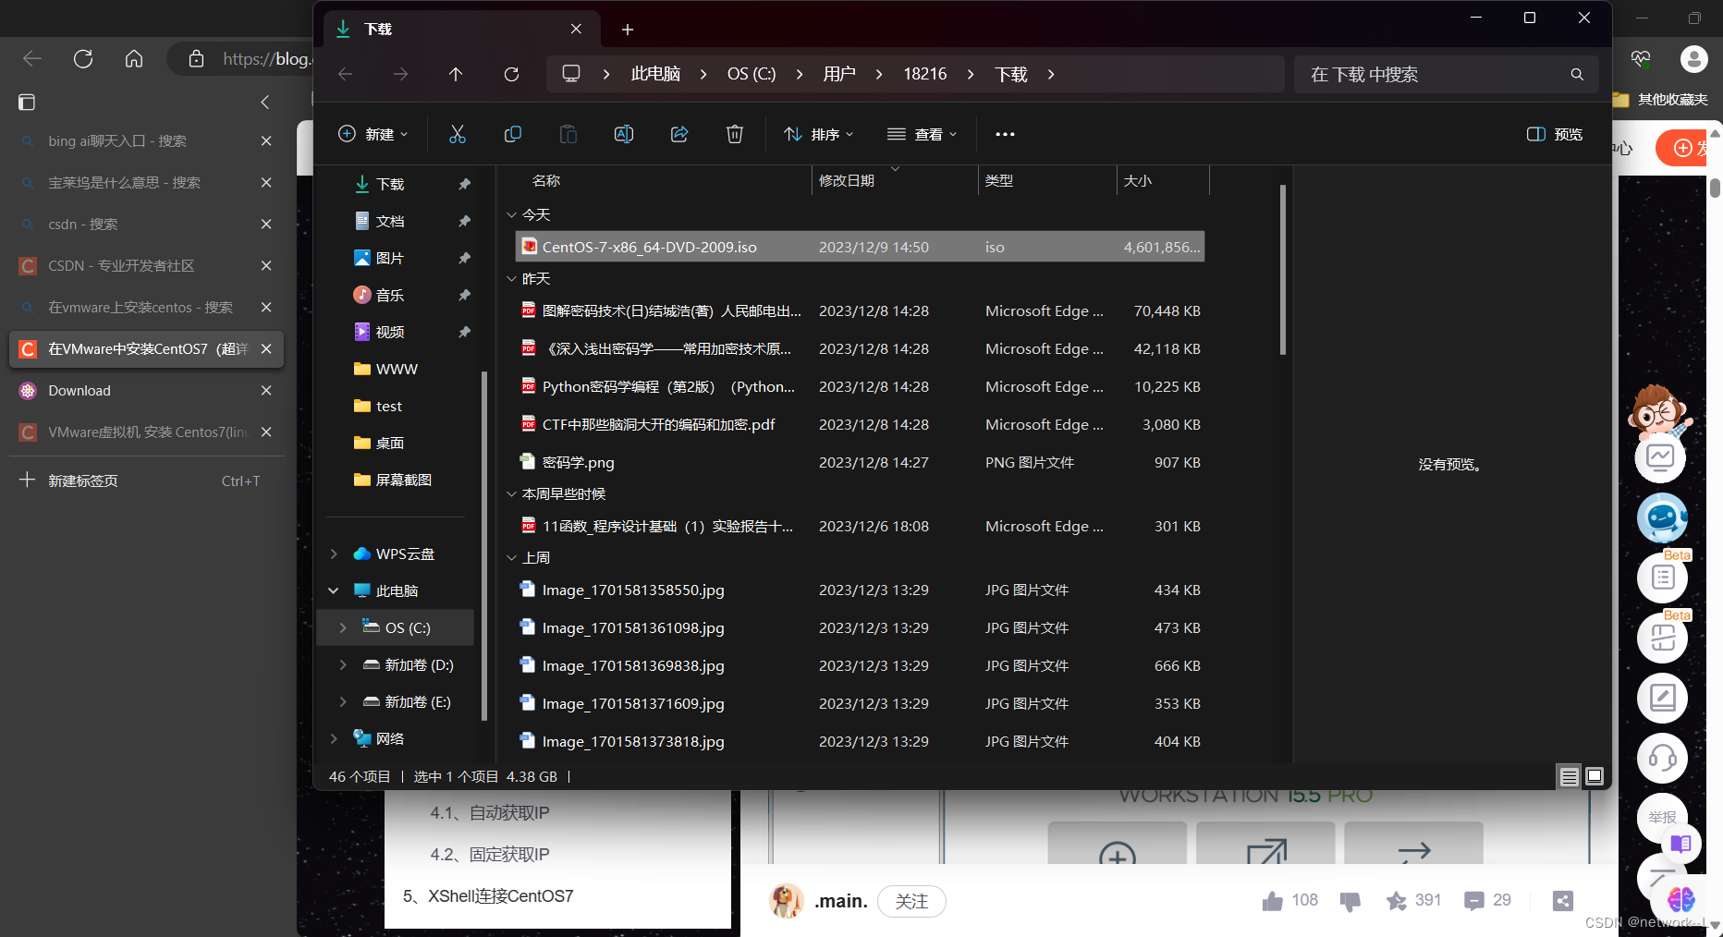Go up one folder level with up arrow
Image resolution: width=1723 pixels, height=937 pixels.
[456, 74]
